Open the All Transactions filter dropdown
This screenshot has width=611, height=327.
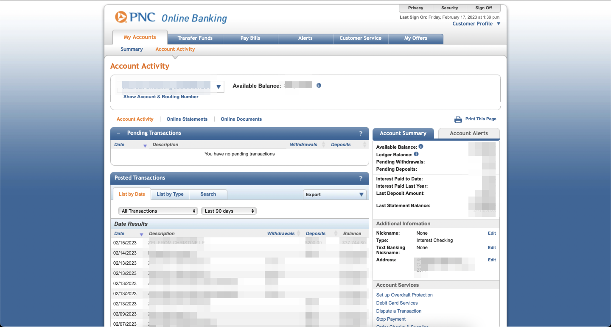(x=158, y=211)
